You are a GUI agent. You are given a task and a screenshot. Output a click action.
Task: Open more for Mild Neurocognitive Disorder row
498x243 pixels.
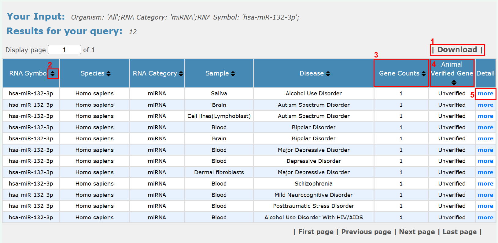click(x=485, y=195)
